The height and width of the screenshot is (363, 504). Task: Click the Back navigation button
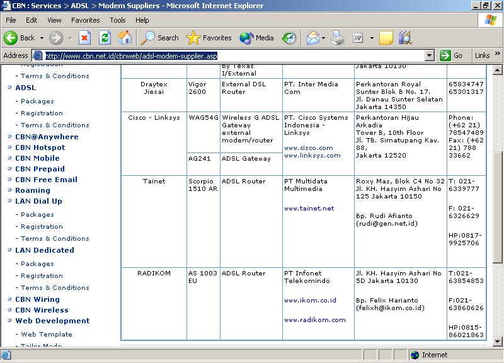tap(20, 38)
